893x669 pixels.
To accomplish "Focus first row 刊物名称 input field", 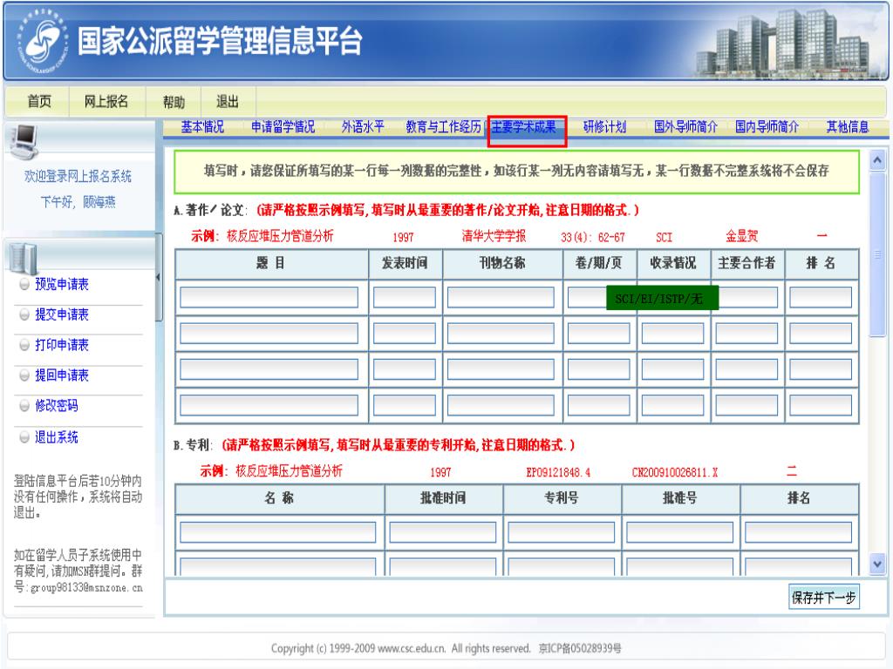I will click(501, 298).
